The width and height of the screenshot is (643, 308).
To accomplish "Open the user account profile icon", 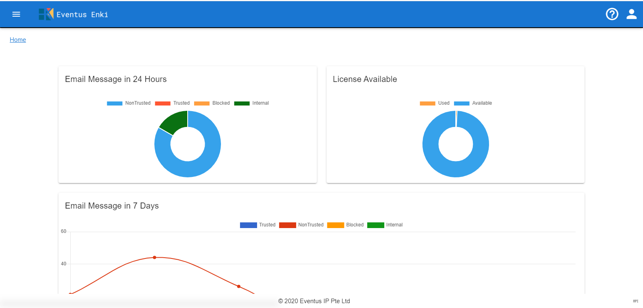I will (631, 14).
